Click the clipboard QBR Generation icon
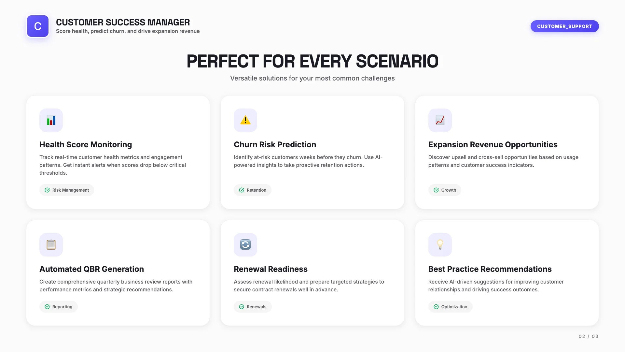Viewport: 625px width, 352px height. click(x=51, y=245)
